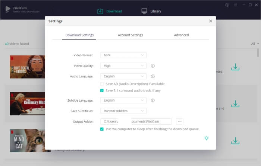Click download icon for Love Death + Robots
This screenshot has height=166, width=261.
tap(235, 67)
